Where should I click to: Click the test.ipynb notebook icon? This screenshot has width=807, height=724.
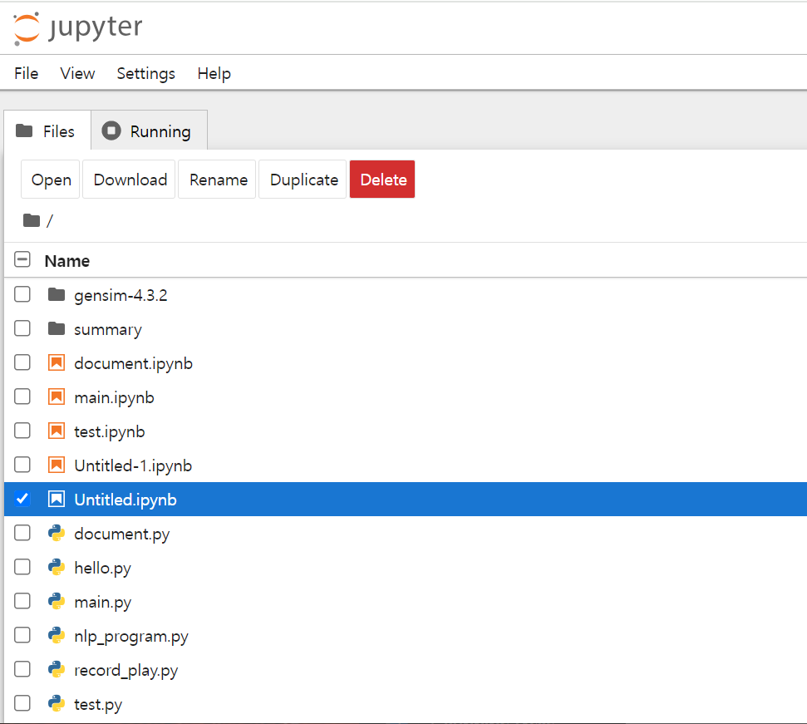tap(56, 431)
